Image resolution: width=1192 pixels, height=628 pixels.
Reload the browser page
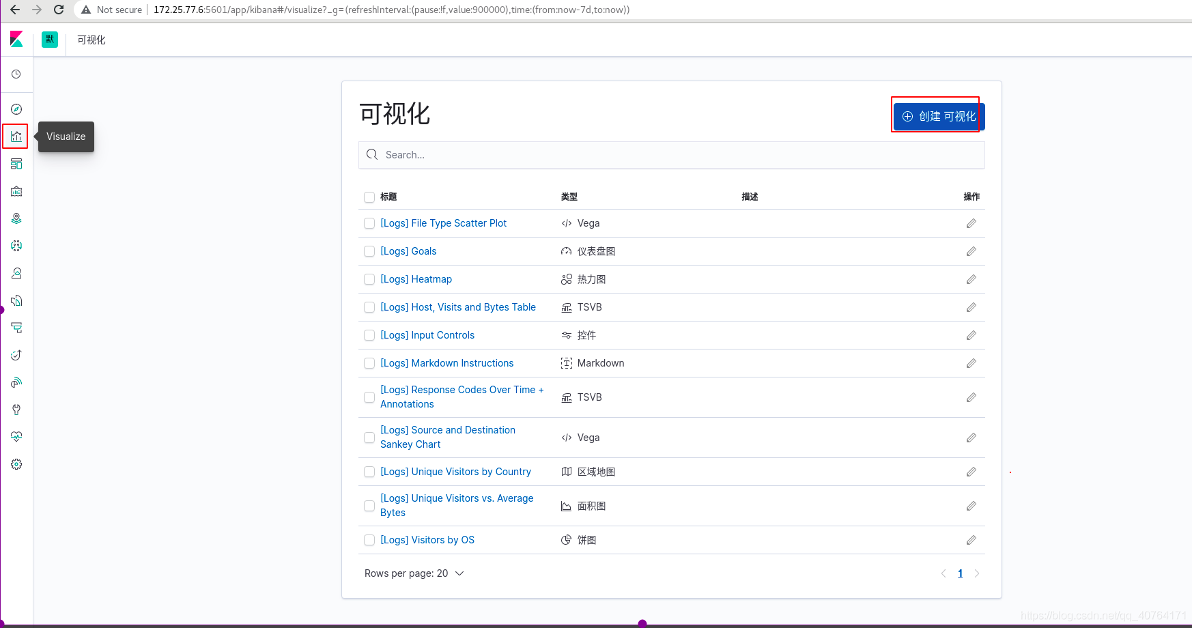coord(59,10)
